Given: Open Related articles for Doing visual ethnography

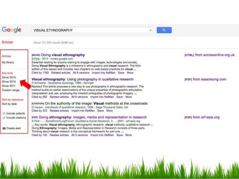Looking at the screenshot, I should click(61, 73).
